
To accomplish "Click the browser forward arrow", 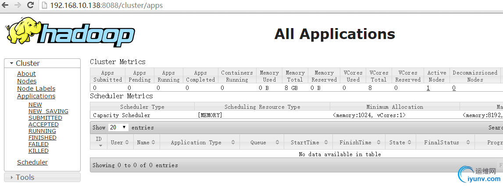I will pos(18,5).
